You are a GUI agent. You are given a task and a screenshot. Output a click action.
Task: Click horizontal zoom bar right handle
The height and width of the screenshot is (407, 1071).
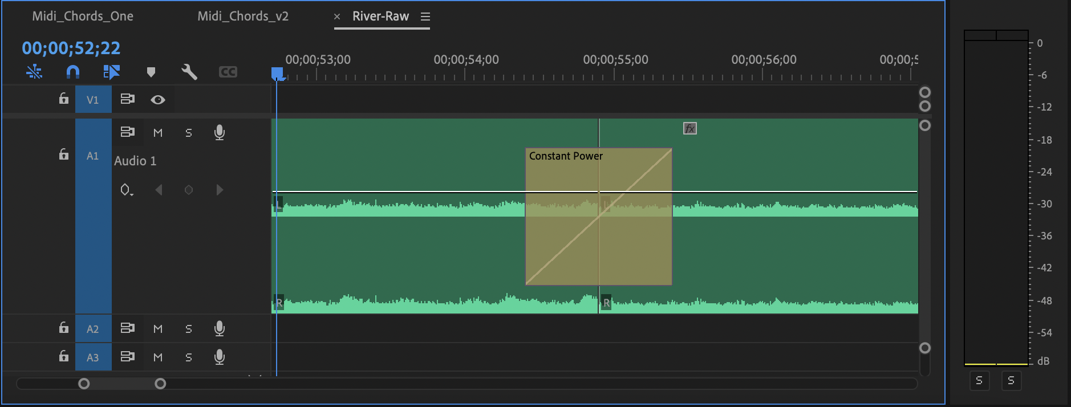coord(160,384)
